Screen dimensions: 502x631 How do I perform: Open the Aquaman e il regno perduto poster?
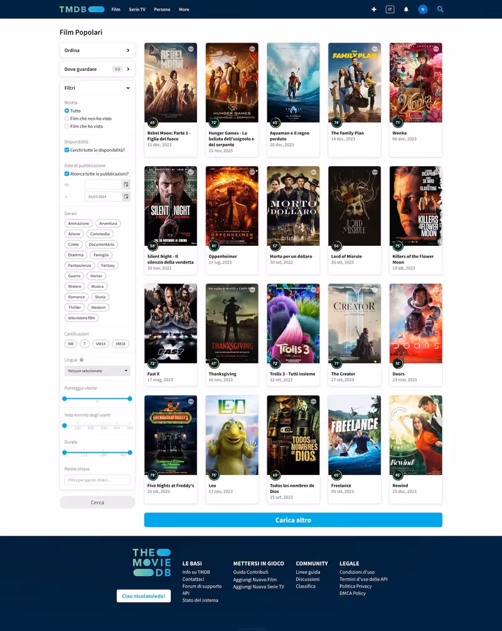point(293,83)
